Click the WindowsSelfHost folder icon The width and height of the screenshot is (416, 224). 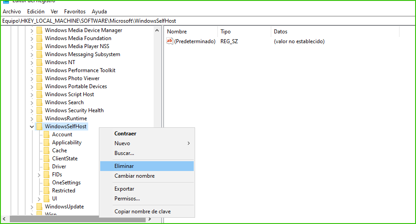pyautogui.click(x=39, y=126)
